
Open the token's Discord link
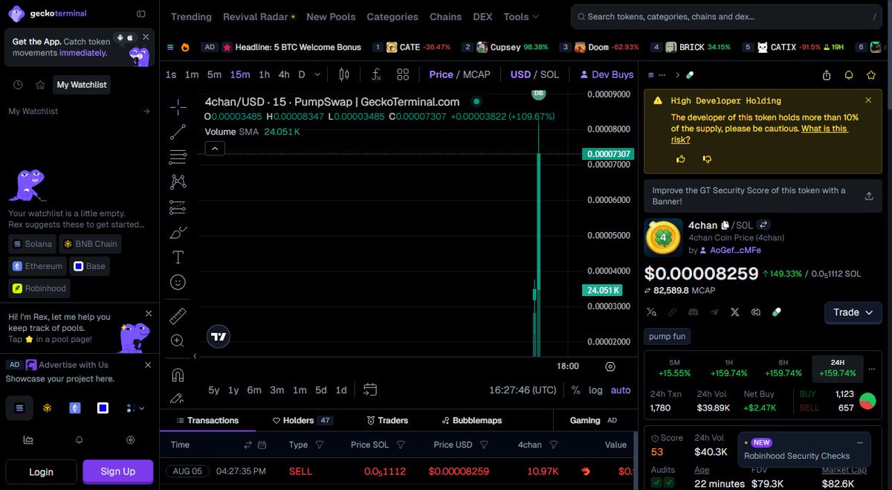694,312
